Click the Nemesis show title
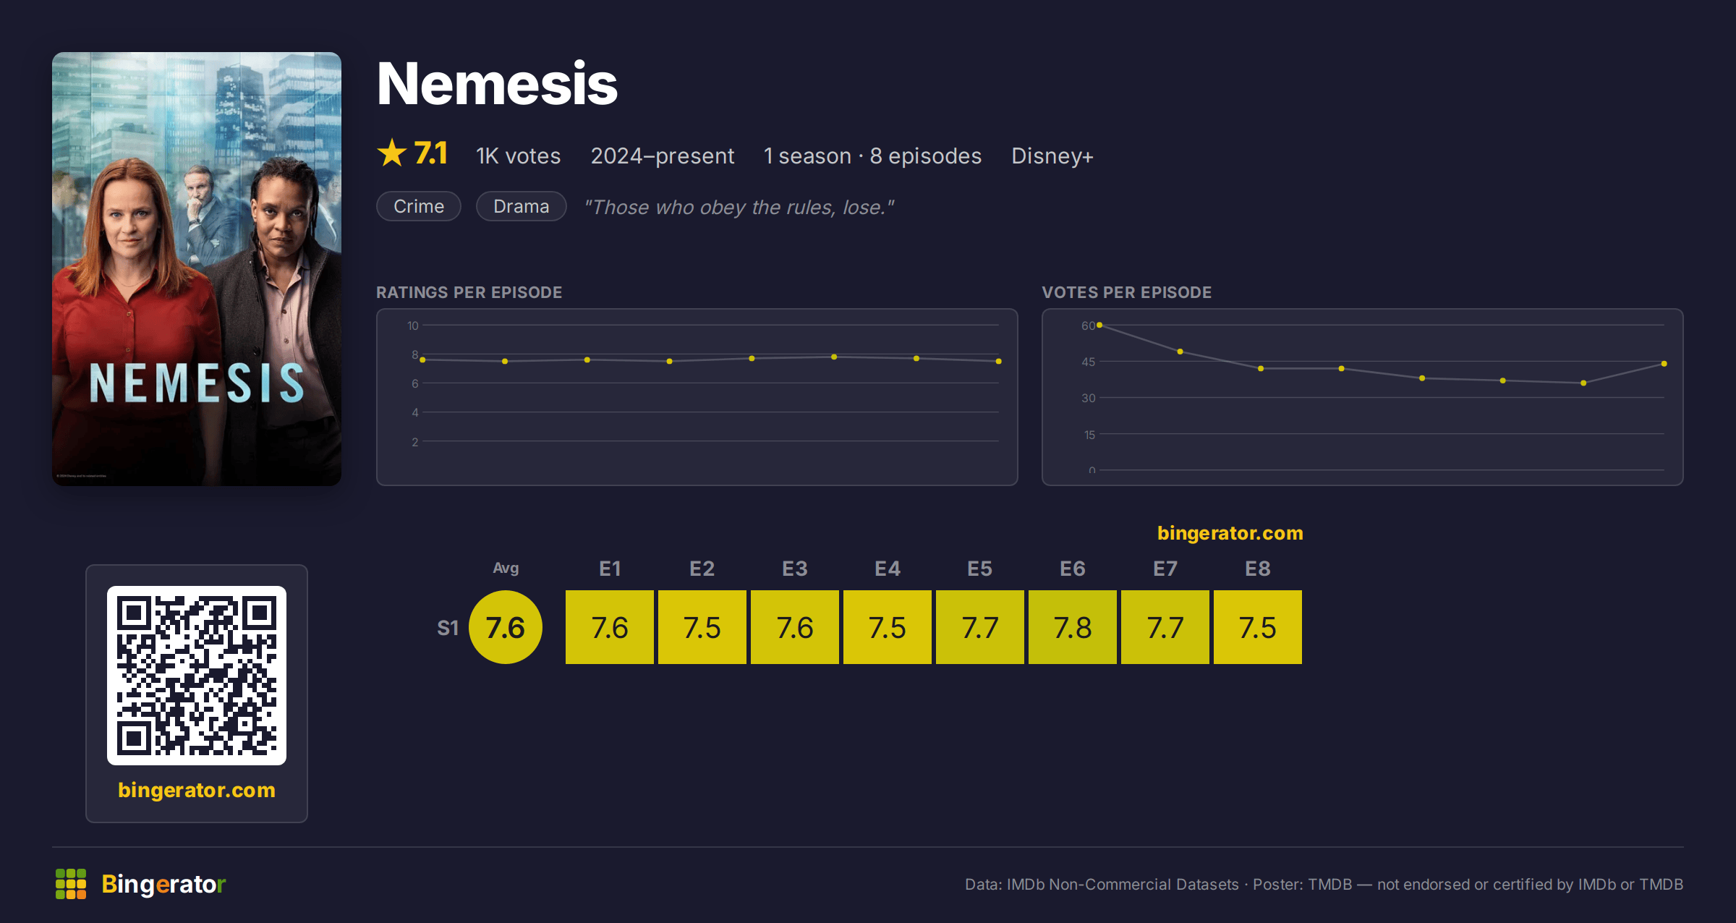This screenshot has height=923, width=1736. click(498, 84)
